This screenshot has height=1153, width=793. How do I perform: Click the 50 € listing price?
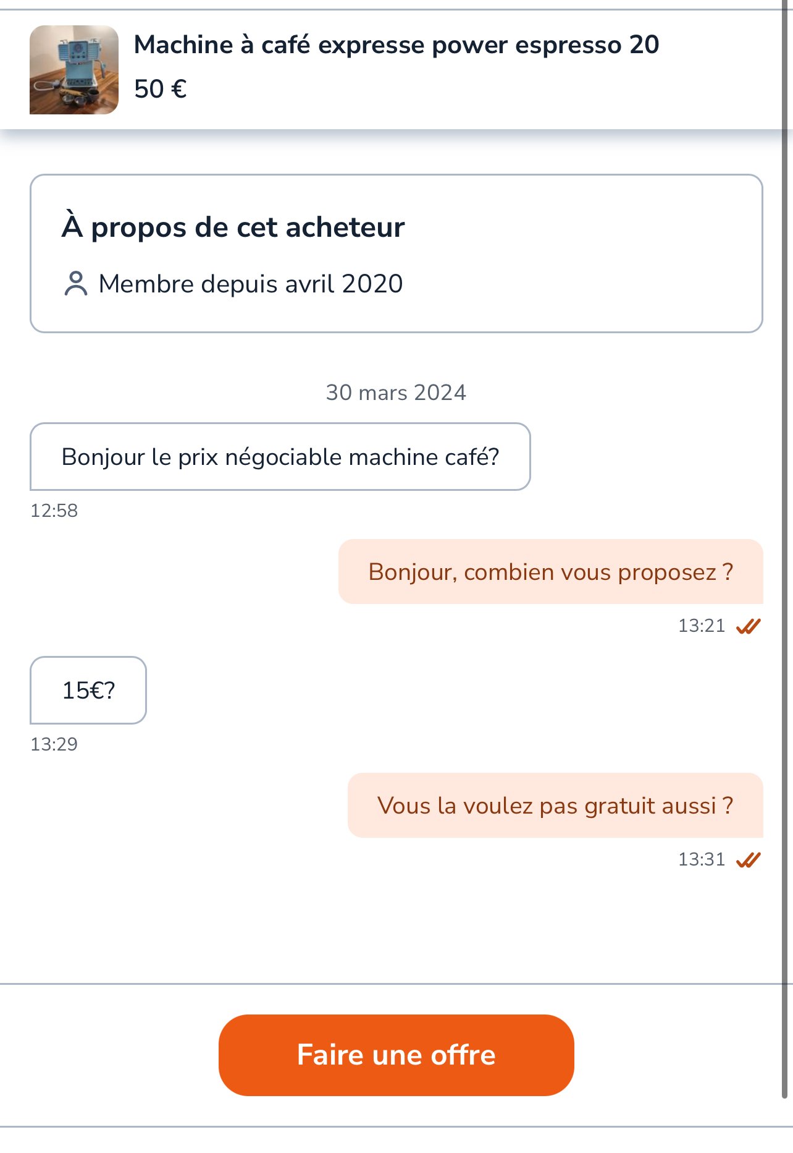pyautogui.click(x=161, y=89)
